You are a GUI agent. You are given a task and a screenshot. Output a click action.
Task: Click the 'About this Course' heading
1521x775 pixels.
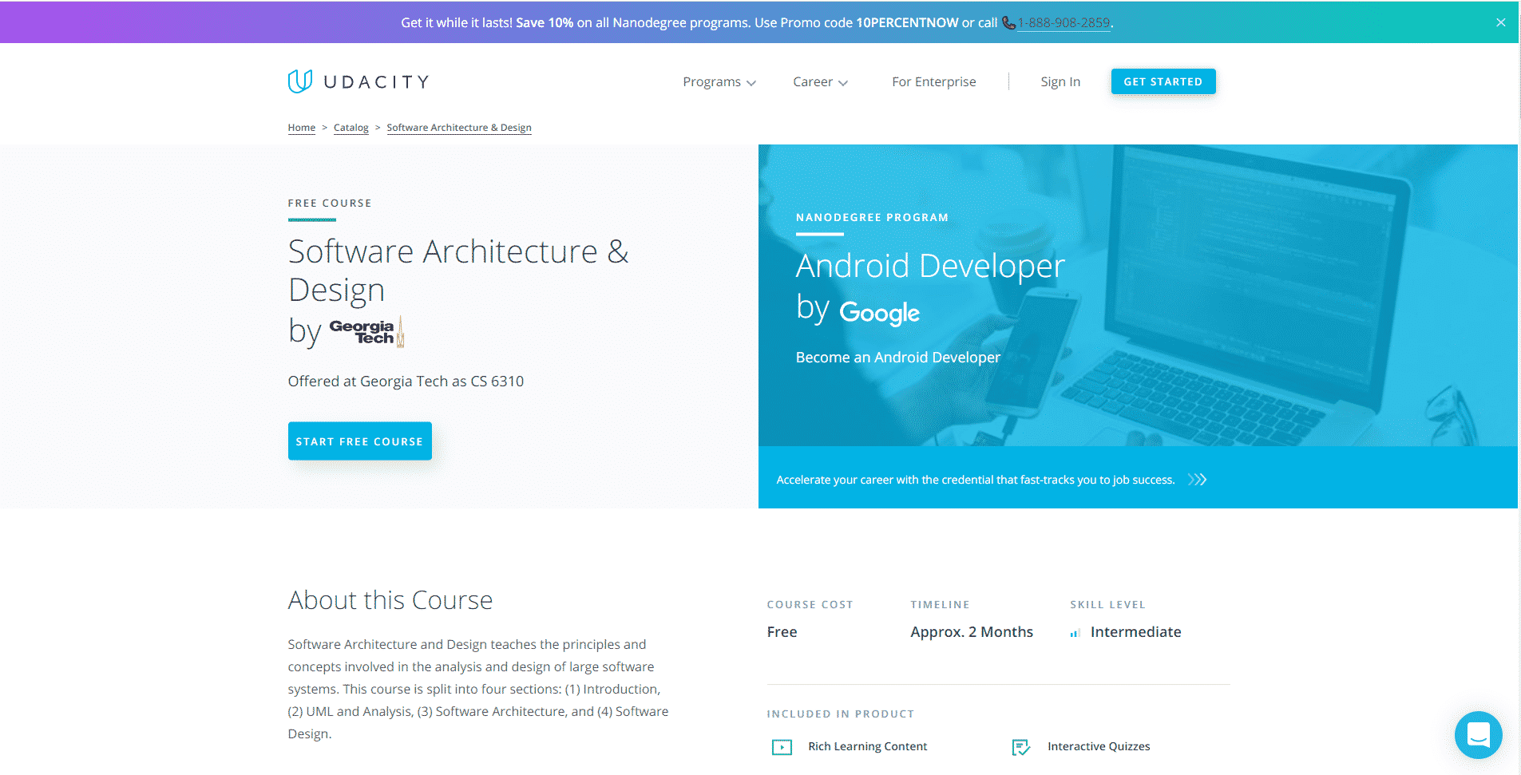[390, 600]
